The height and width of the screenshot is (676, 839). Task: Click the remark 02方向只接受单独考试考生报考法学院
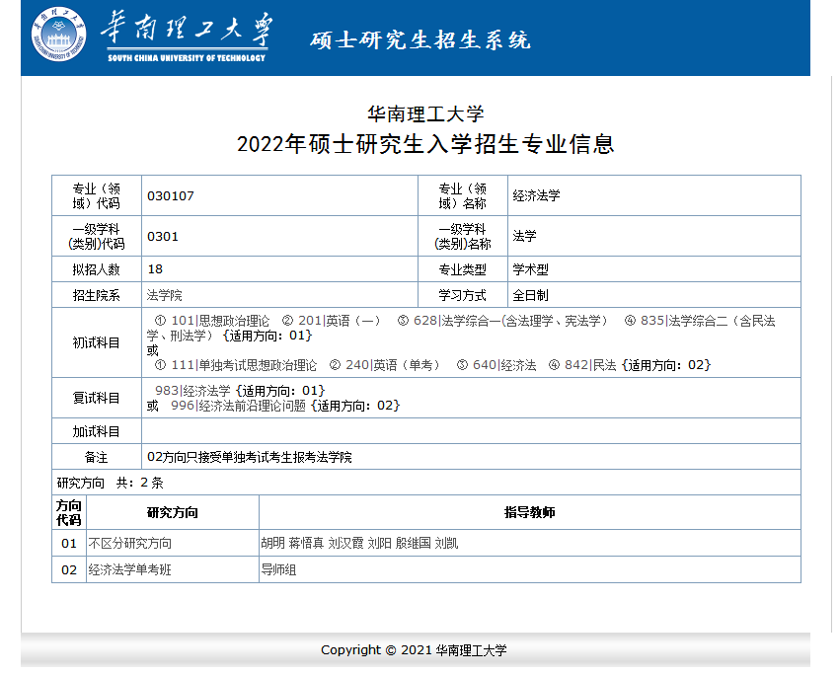(x=250, y=457)
